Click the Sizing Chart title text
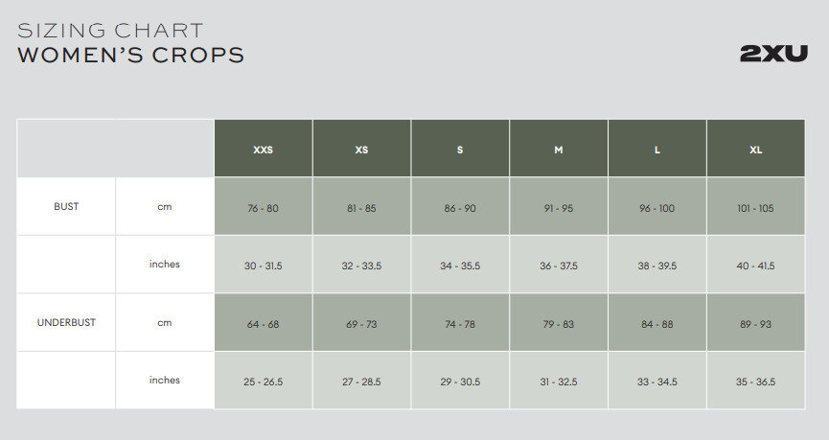Image resolution: width=829 pixels, height=440 pixels. 110,31
